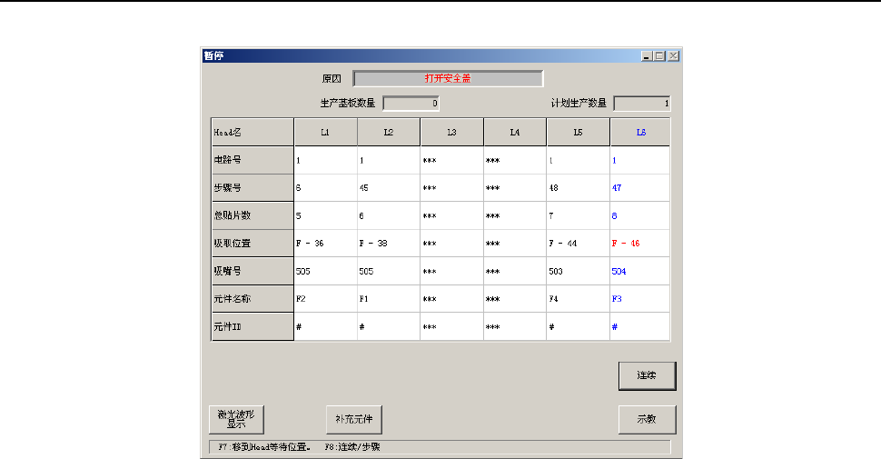Viewport: 881px width, 459px height.
Task: Select the blue L6 head column header
Action: click(x=640, y=132)
